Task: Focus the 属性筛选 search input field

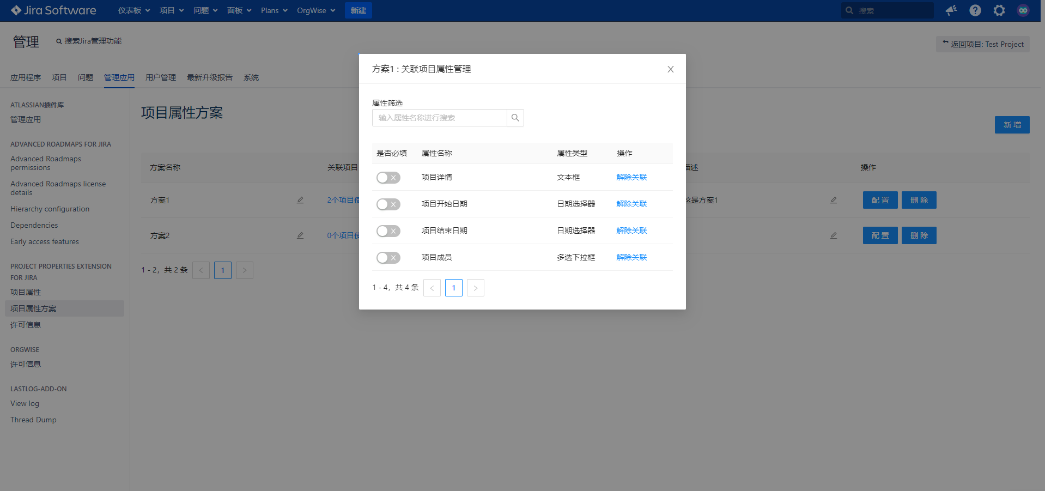Action: coord(439,118)
